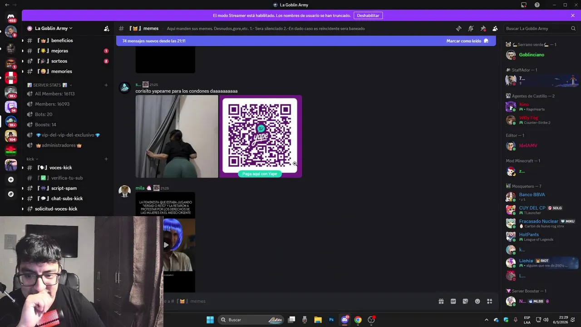
Task: Open Windows Start menu
Action: click(x=210, y=320)
